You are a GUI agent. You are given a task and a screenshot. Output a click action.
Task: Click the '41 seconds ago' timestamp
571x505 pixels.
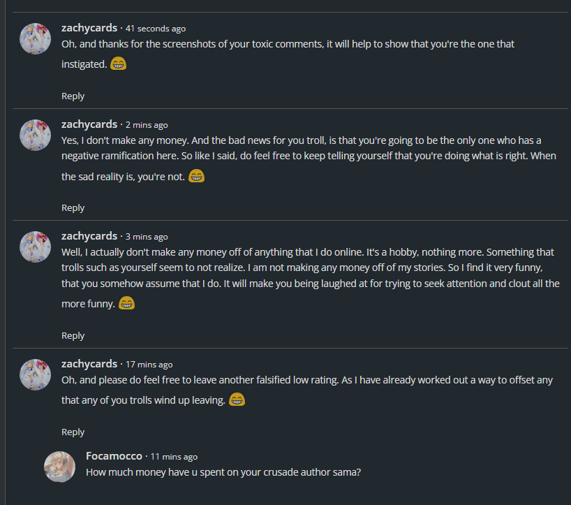(x=156, y=29)
